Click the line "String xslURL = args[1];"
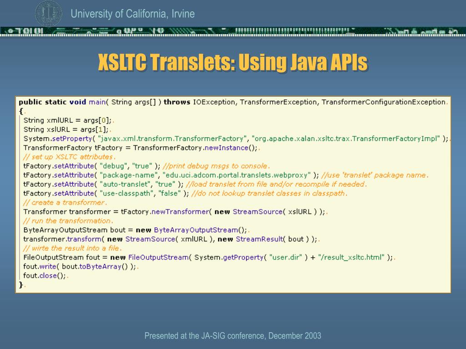This screenshot has height=349, width=466. (x=66, y=130)
